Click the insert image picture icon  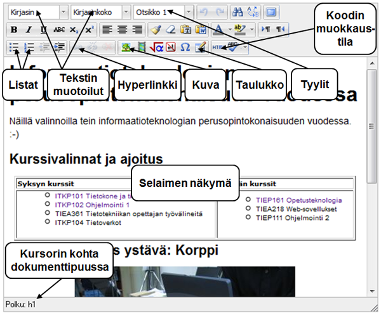pyautogui.click(x=126, y=48)
